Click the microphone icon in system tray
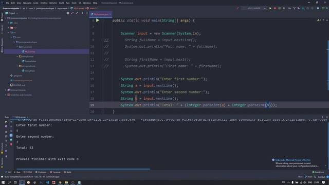Viewport: 329px width, 185px height. click(293, 182)
